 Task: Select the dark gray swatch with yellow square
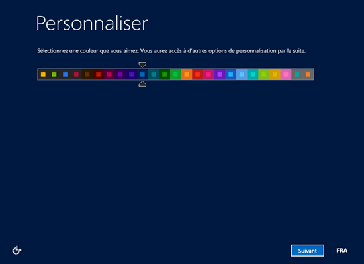pyautogui.click(x=43, y=74)
